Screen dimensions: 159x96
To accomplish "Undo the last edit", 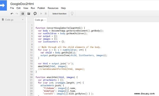I will pos(12,14).
